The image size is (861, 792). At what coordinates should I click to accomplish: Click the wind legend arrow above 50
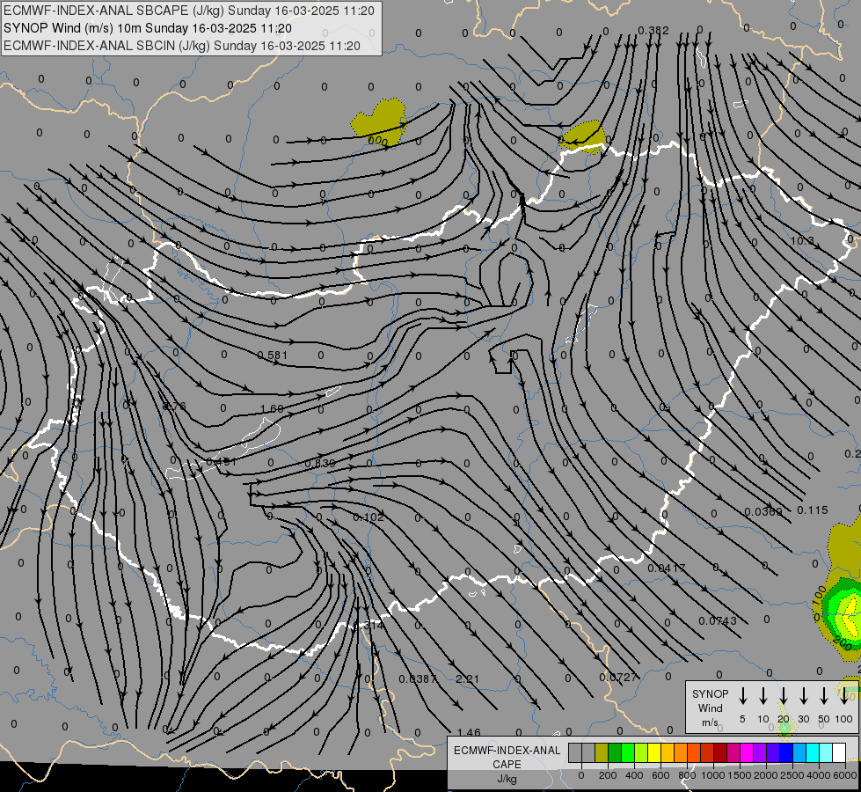point(824,695)
